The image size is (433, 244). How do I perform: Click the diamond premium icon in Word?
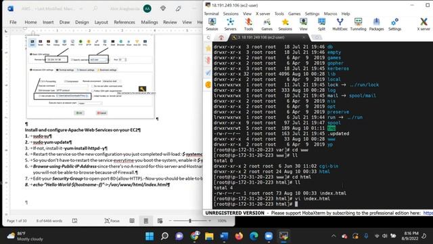(163, 9)
